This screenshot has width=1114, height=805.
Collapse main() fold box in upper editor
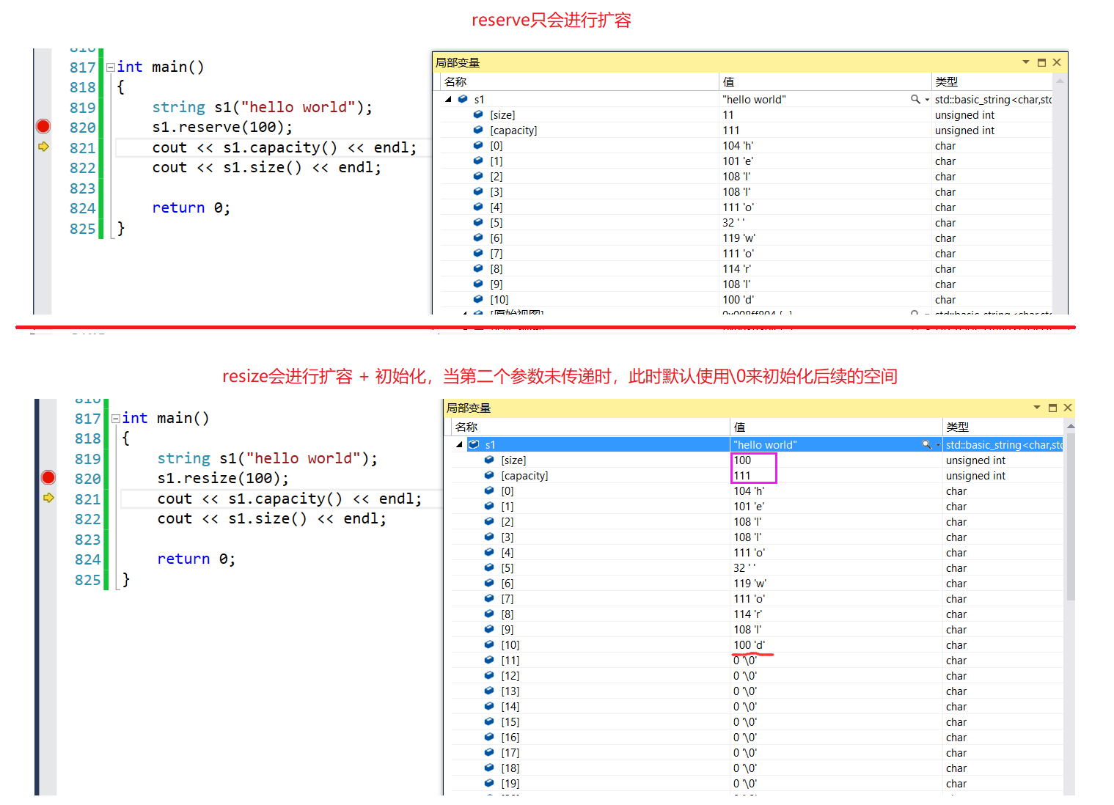[111, 67]
